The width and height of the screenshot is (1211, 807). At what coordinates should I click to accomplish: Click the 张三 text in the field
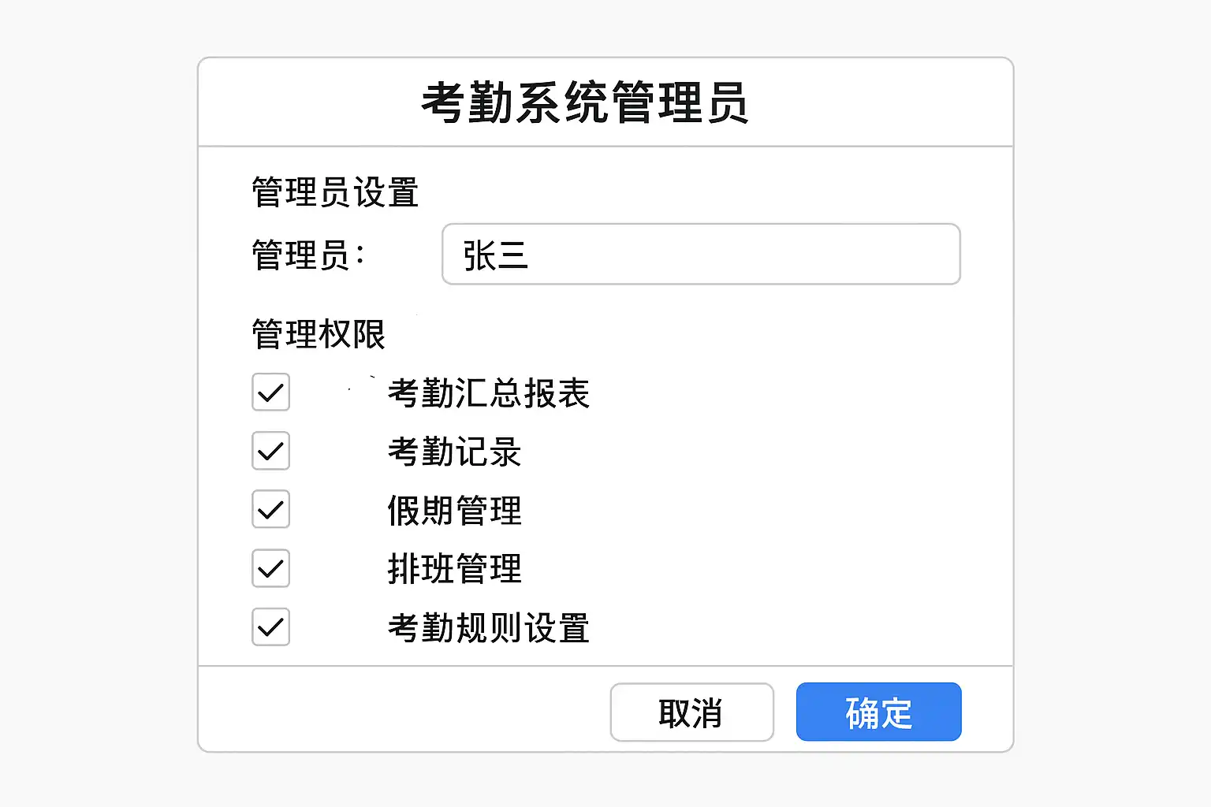pyautogui.click(x=495, y=255)
